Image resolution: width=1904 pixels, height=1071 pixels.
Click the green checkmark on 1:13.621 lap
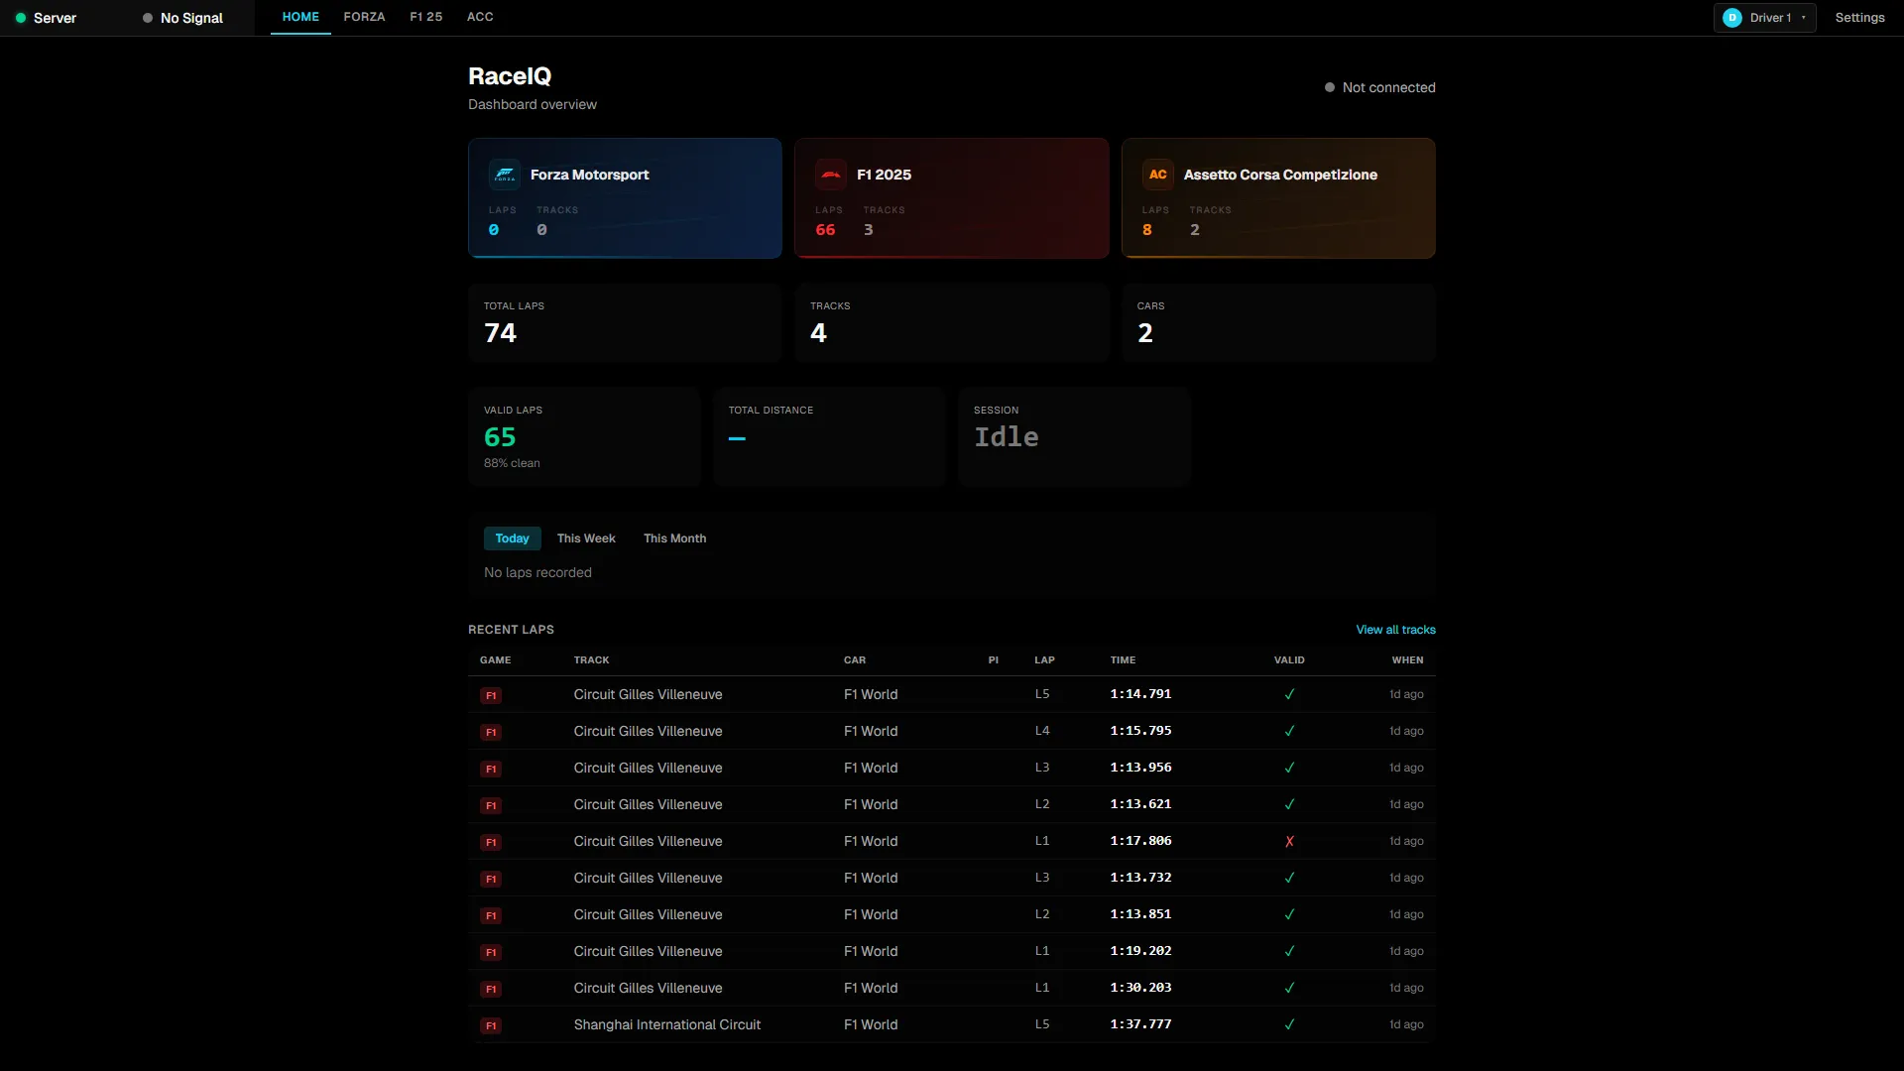(x=1289, y=804)
